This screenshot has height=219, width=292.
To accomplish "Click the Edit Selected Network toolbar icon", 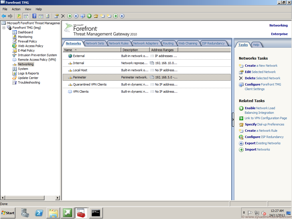I will coord(56,16).
